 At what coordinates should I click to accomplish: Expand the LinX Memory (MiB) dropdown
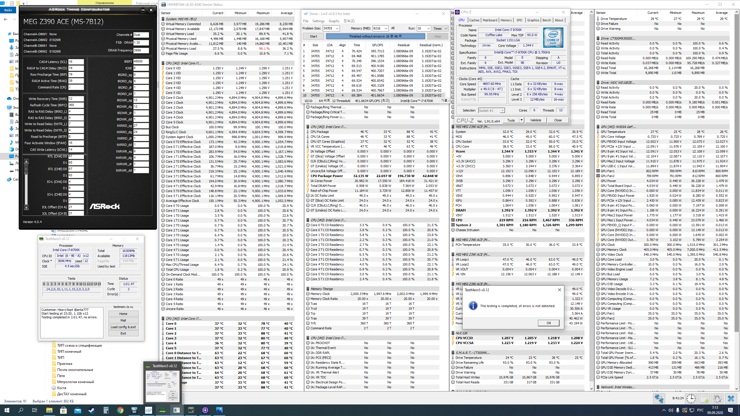click(x=386, y=28)
